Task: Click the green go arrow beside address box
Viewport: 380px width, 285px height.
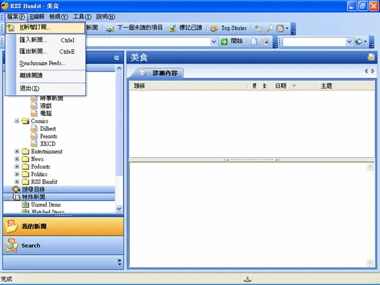Action: click(x=224, y=42)
